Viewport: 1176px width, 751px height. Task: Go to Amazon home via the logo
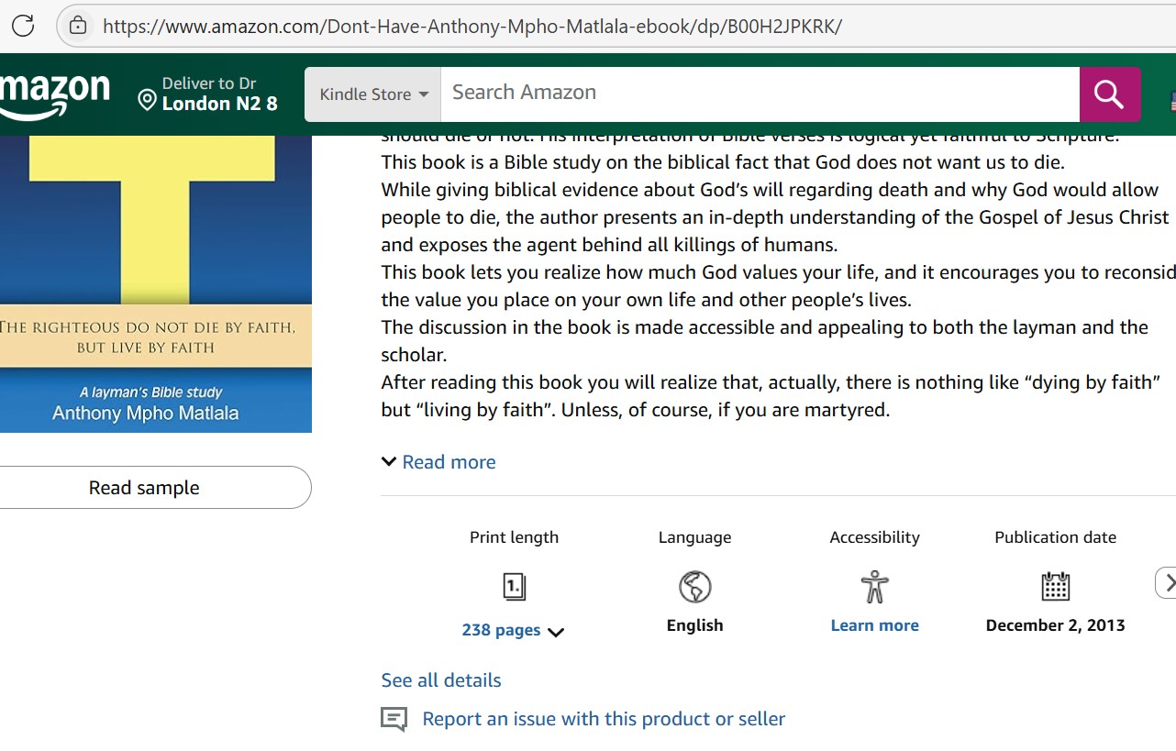tap(55, 95)
